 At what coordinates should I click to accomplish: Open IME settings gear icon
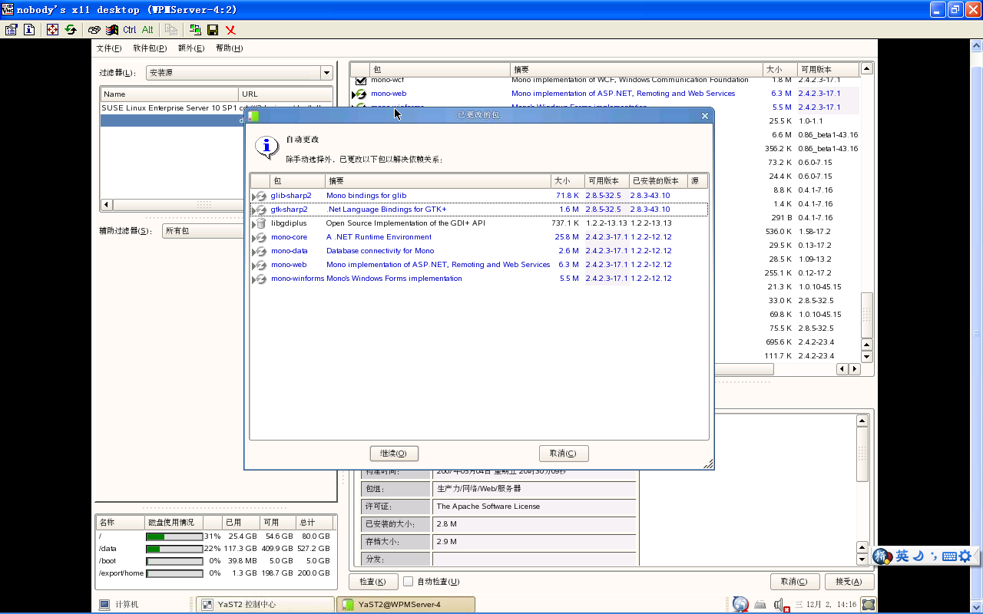click(x=965, y=556)
